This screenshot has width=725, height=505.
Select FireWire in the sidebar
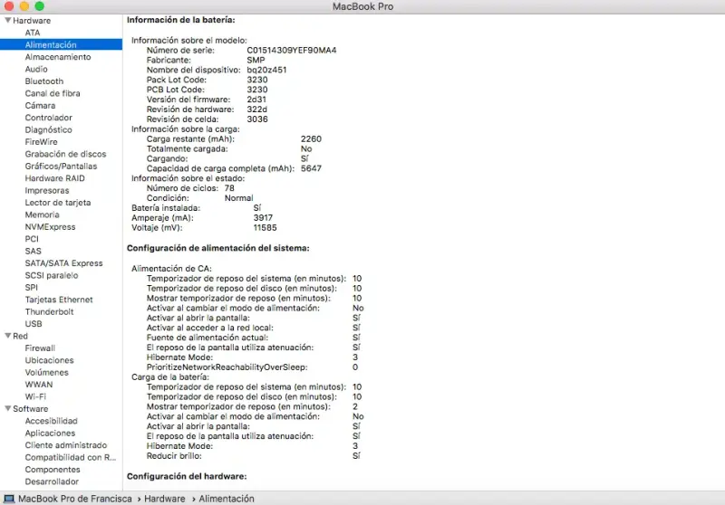point(41,142)
